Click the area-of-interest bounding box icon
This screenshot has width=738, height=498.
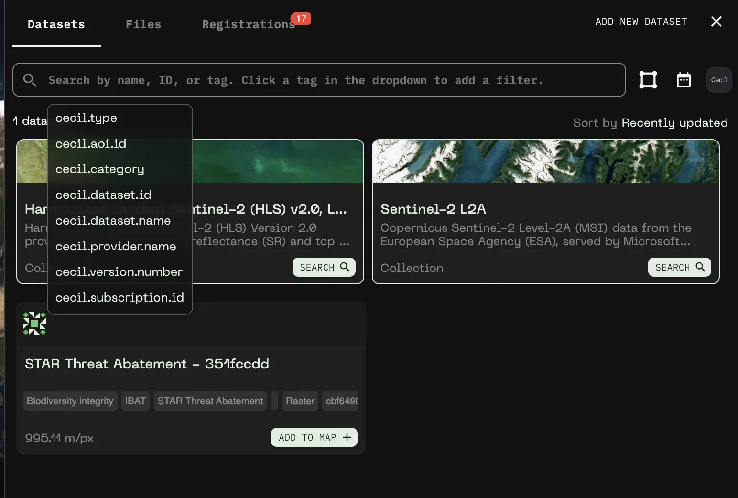click(648, 80)
